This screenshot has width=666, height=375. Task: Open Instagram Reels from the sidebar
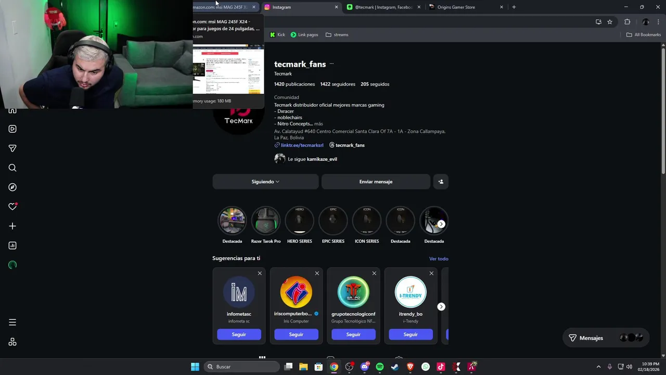(12, 129)
